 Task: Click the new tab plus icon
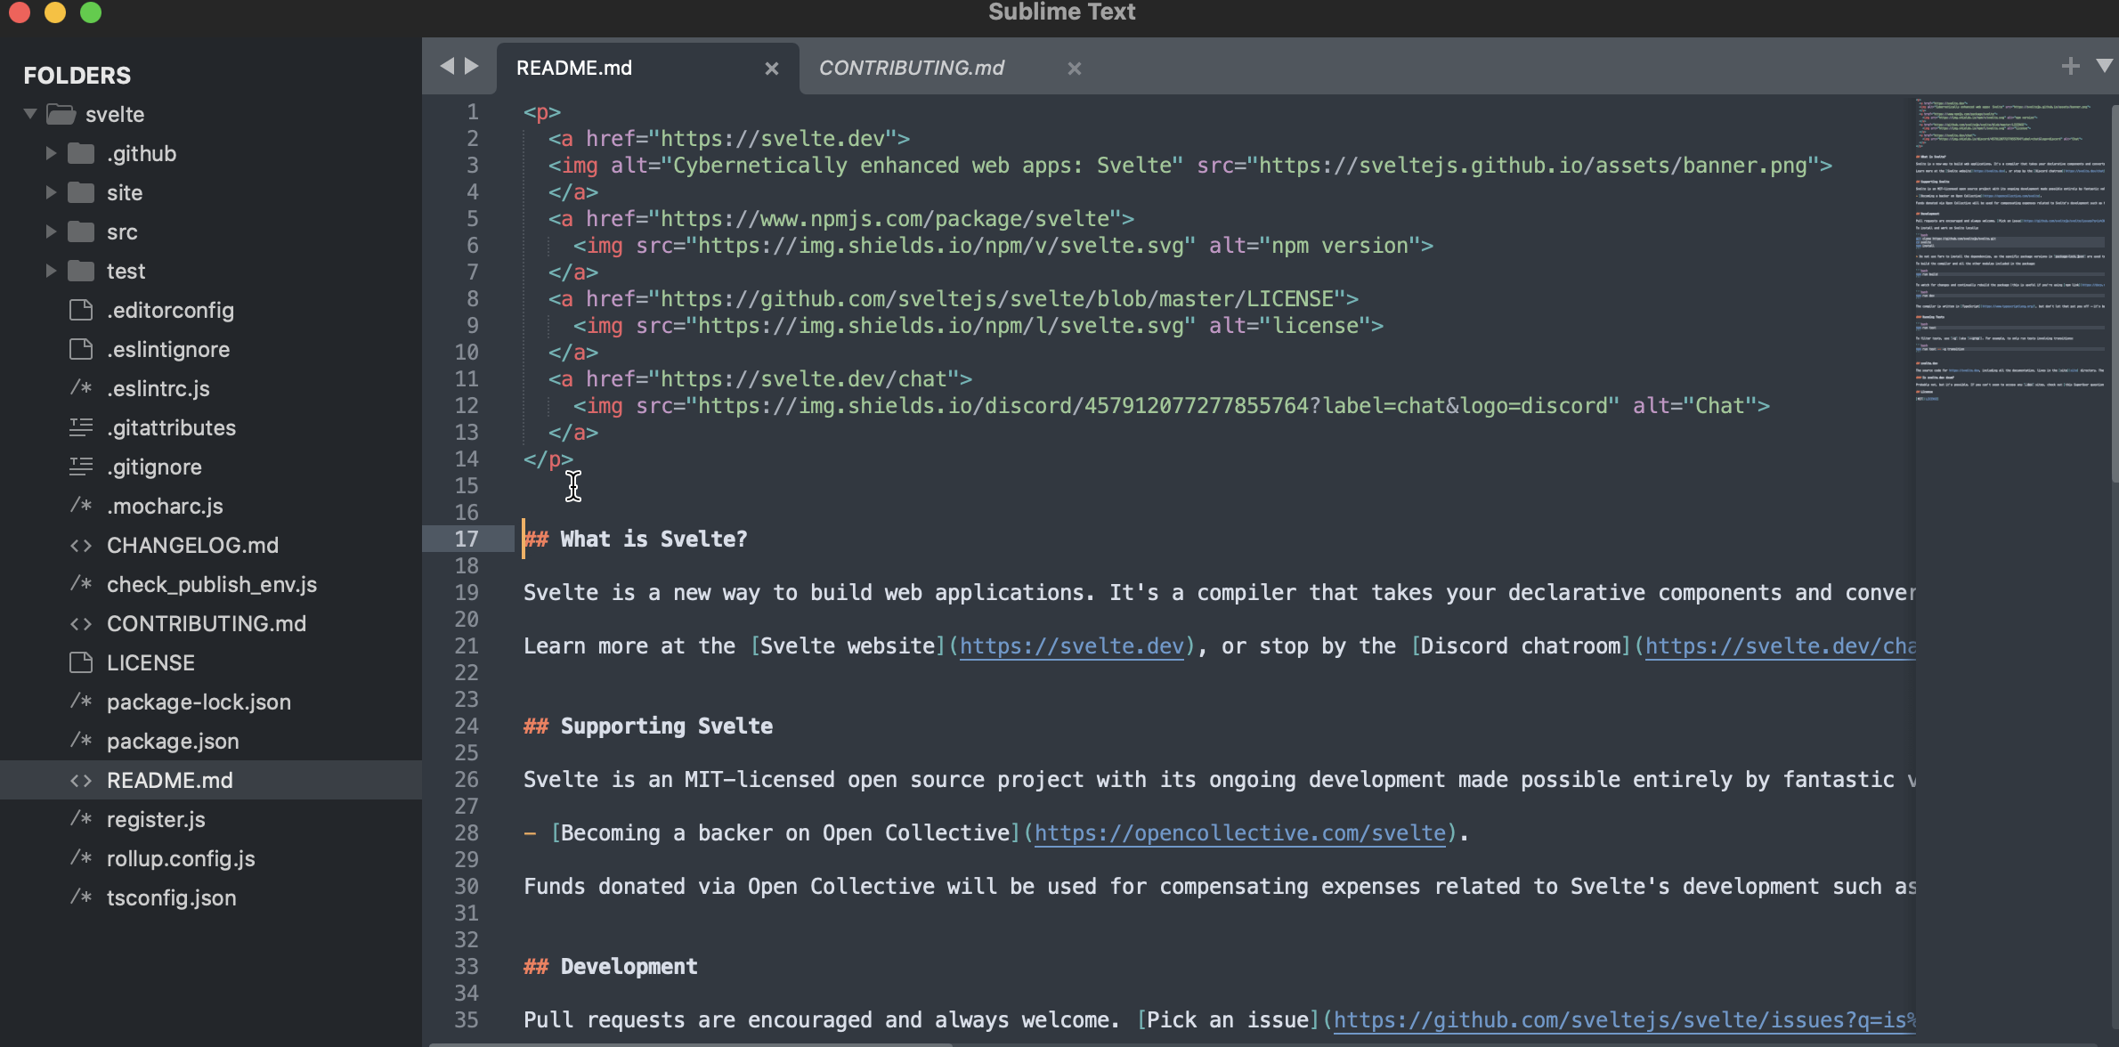click(x=2071, y=67)
